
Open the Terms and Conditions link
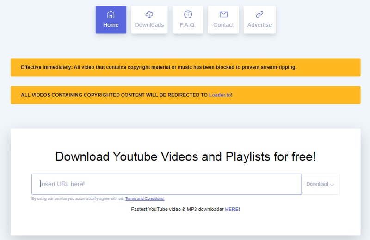tap(144, 199)
